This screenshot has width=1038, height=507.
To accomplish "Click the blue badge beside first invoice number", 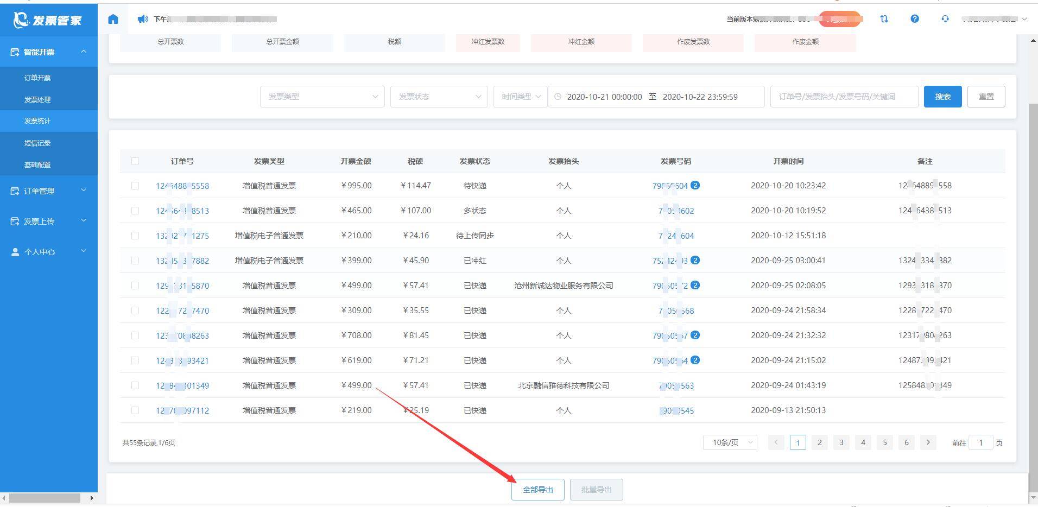I will coord(695,186).
